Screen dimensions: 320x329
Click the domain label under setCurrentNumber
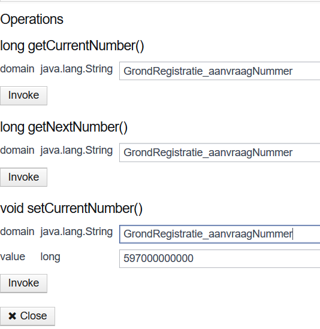pyautogui.click(x=17, y=232)
